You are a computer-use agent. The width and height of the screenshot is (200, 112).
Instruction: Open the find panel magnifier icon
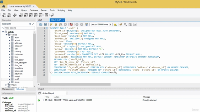point(125,24)
